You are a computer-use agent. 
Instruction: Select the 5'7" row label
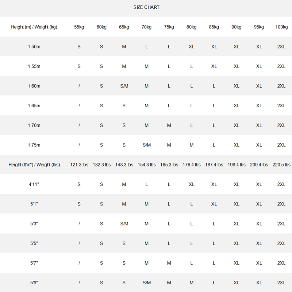point(34,263)
